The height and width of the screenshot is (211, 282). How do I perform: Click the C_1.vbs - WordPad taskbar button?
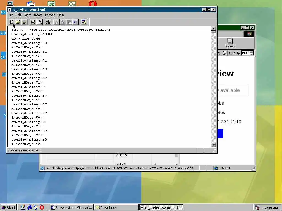[x=161, y=208]
